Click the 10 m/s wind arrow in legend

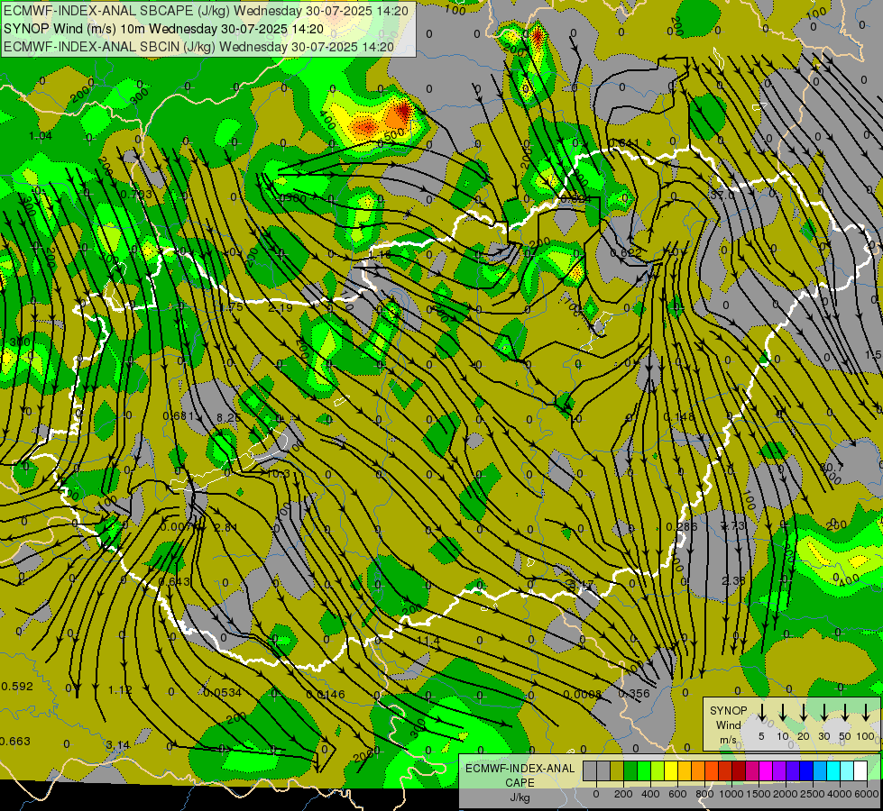(782, 713)
